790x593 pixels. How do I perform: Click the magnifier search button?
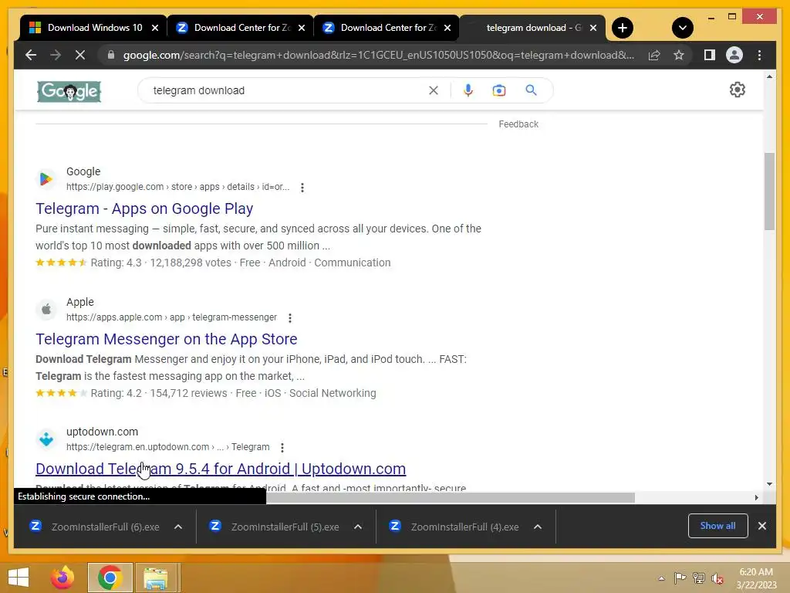click(531, 90)
